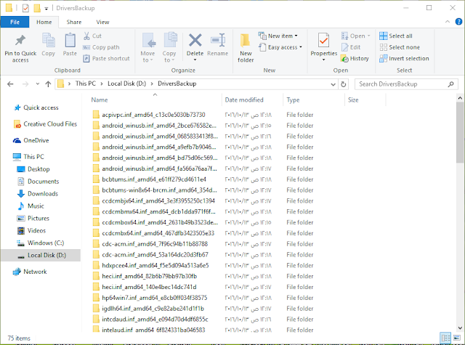Switch to Home ribbon tab

[x=44, y=22]
